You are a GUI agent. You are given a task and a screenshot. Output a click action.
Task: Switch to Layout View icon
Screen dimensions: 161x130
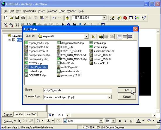point(53,115)
